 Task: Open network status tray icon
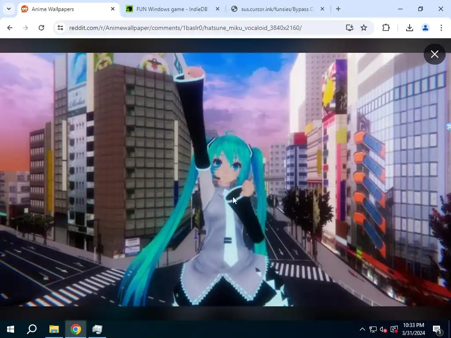[373, 329]
